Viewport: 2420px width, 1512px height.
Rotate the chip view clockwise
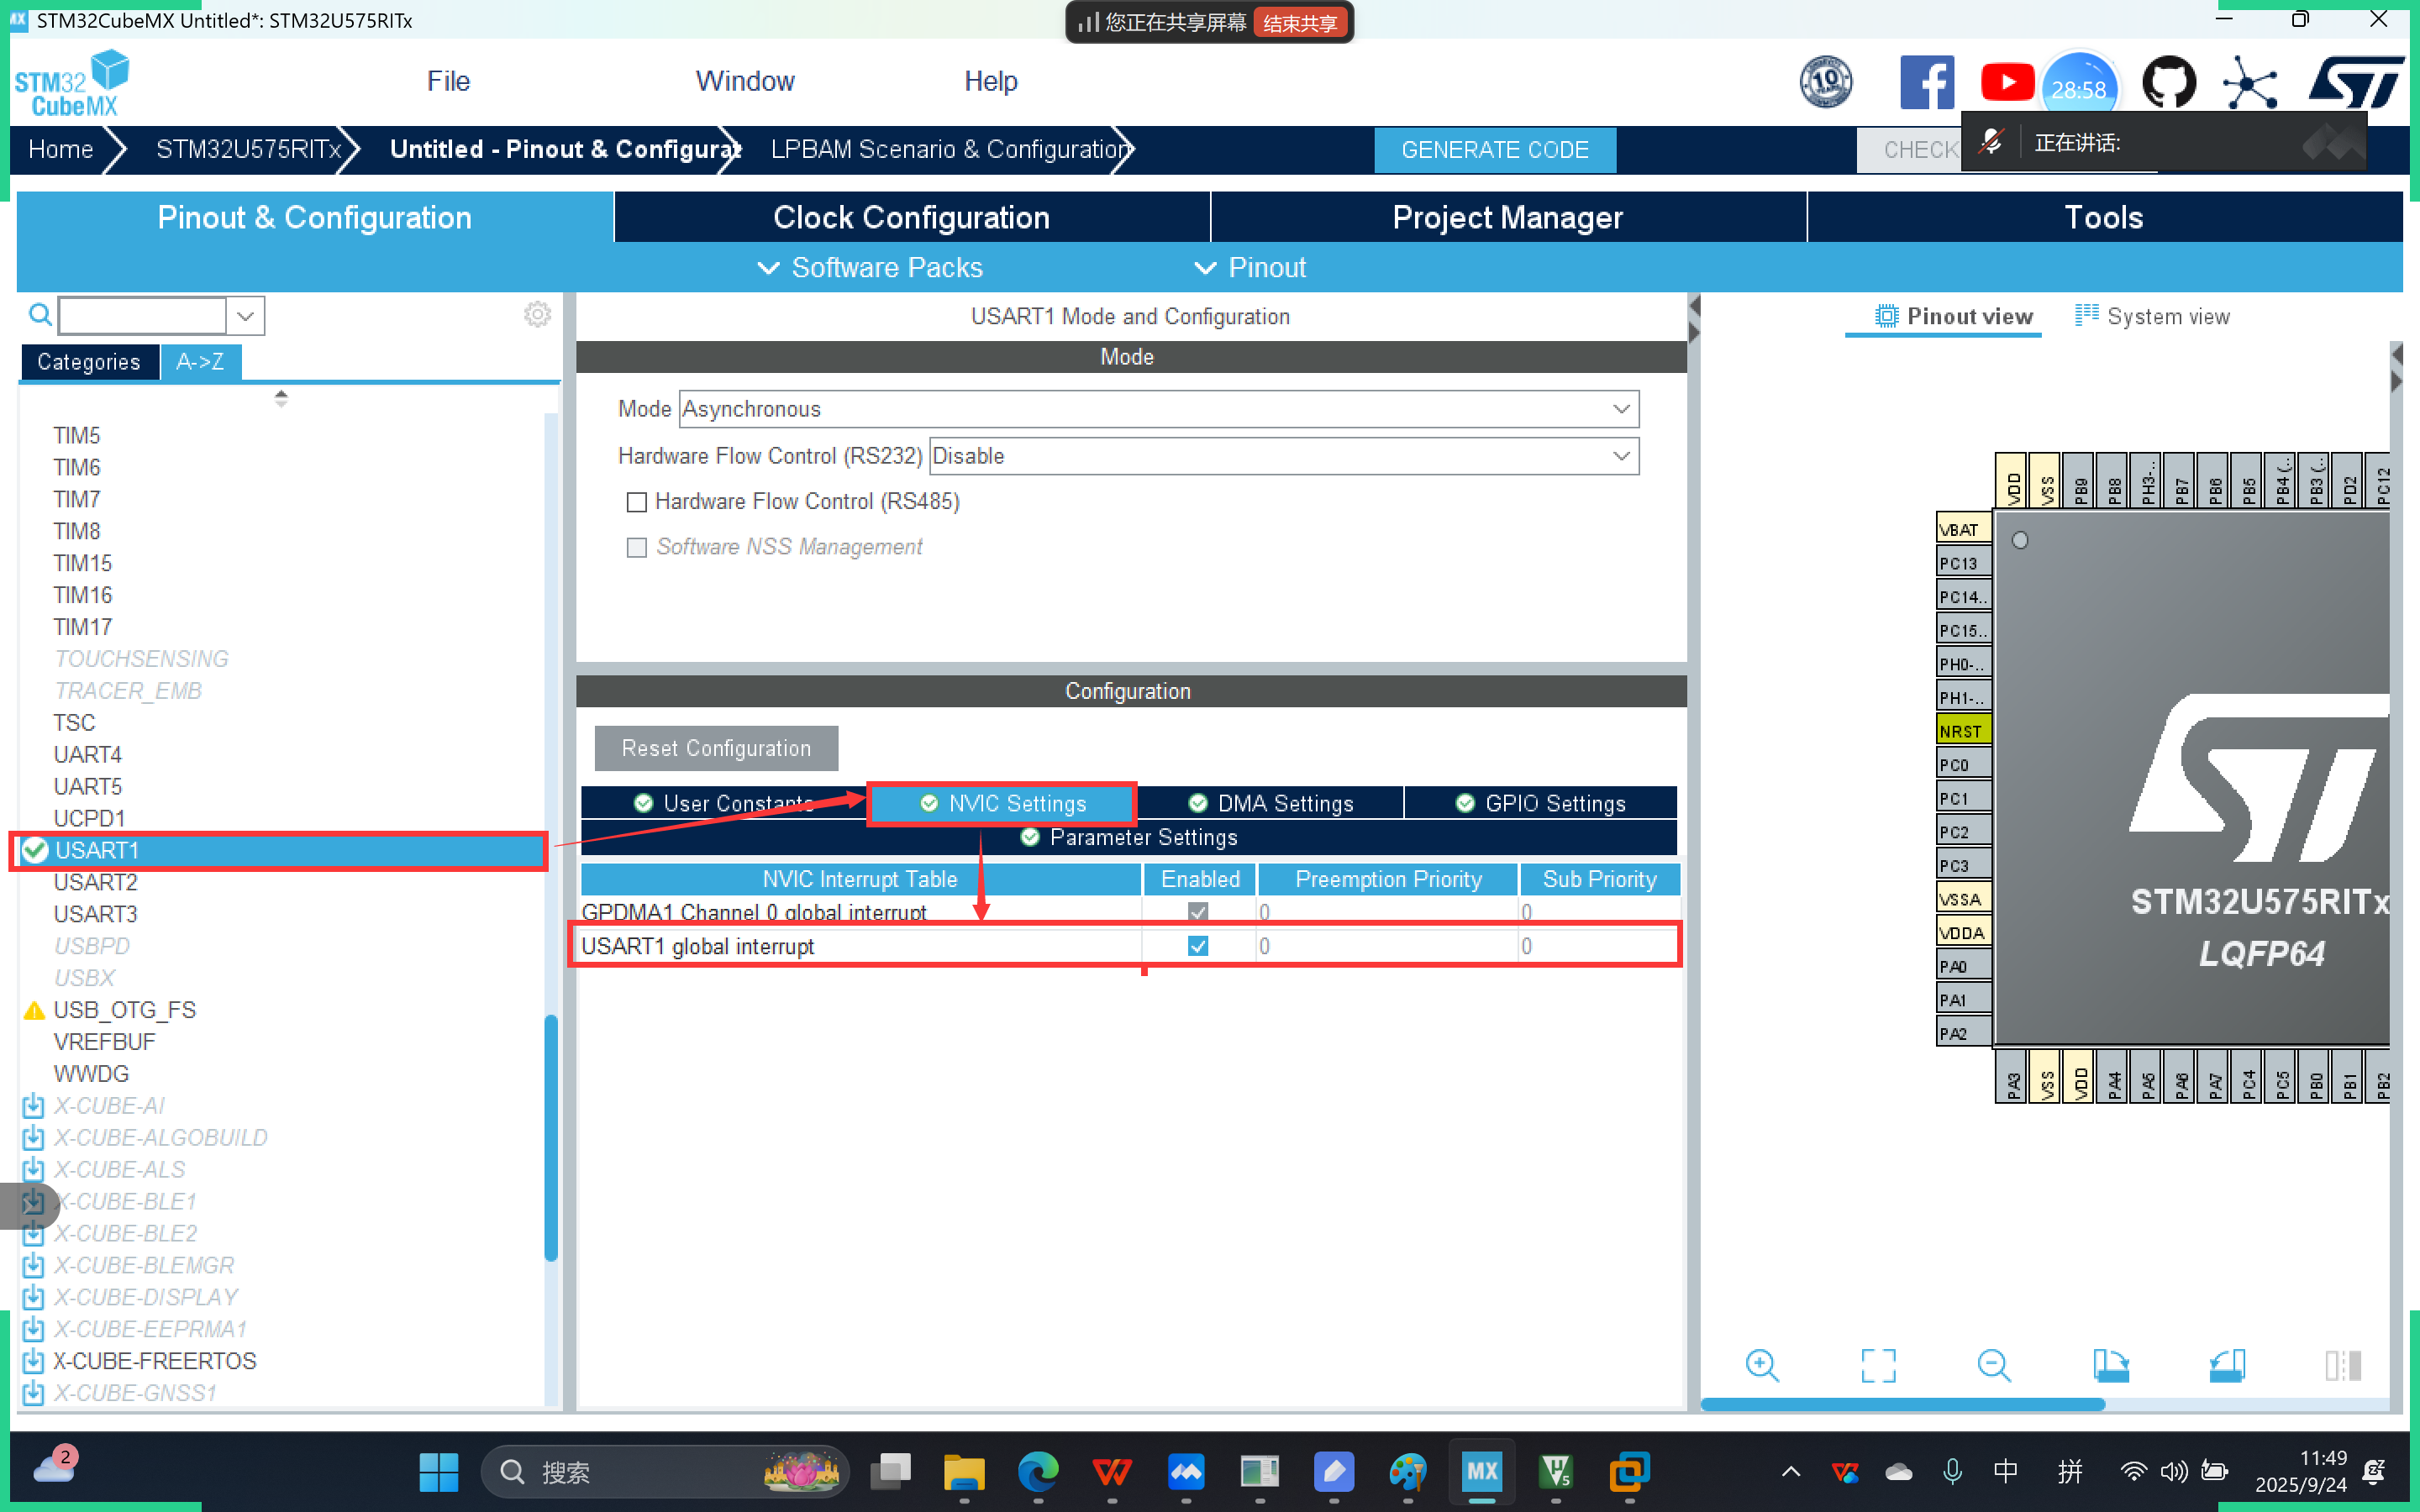click(x=2110, y=1365)
